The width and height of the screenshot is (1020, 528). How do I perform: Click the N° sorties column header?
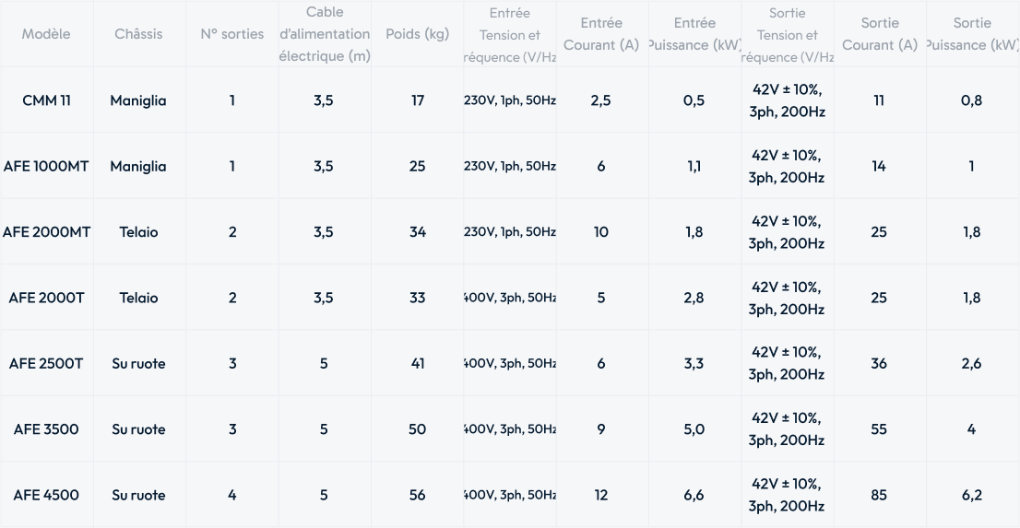click(232, 34)
